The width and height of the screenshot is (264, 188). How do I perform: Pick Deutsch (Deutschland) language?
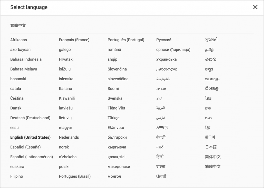[30, 118]
